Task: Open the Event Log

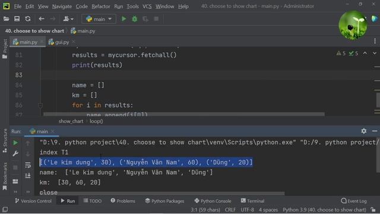Action: [x=354, y=201]
